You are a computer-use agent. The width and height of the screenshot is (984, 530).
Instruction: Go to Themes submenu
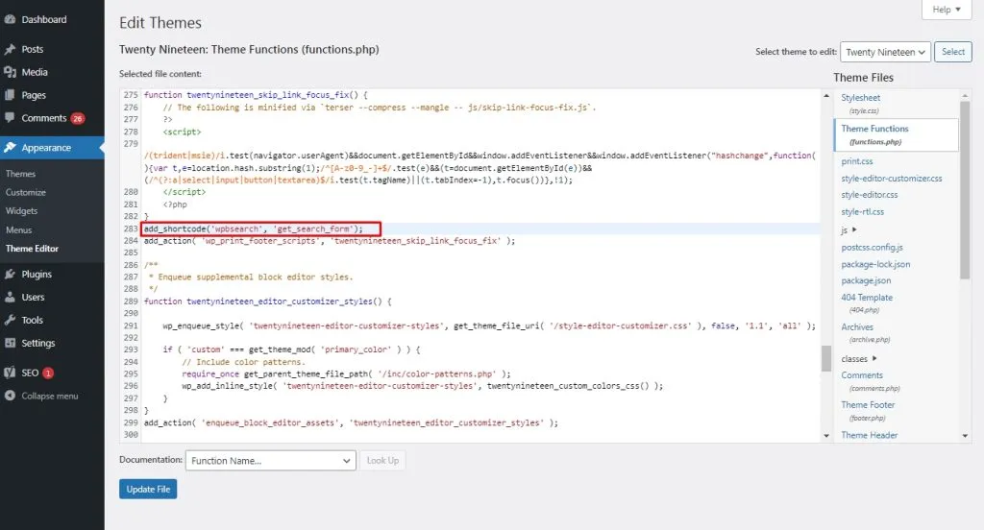pos(21,174)
